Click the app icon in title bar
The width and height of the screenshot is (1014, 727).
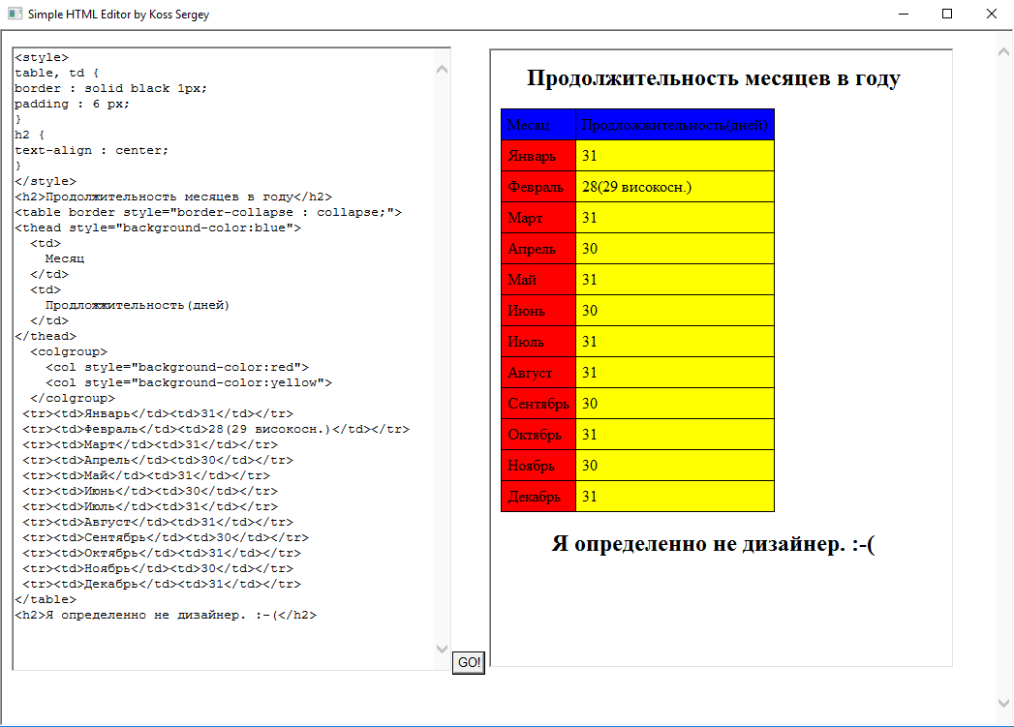click(x=15, y=14)
